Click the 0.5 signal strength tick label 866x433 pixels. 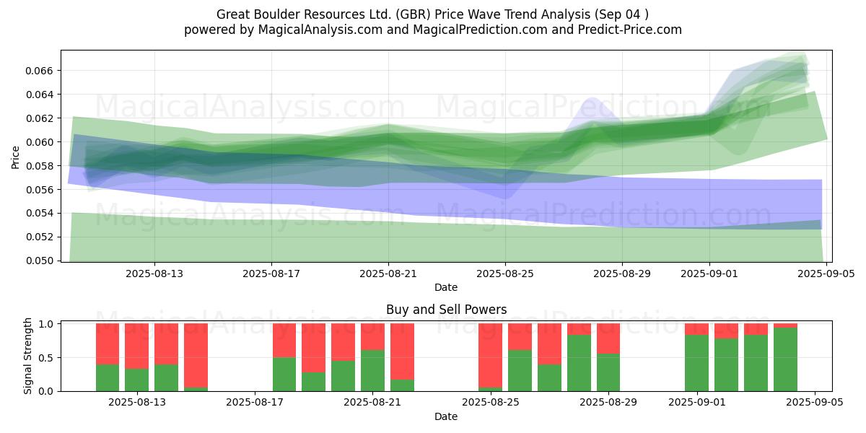pos(48,358)
